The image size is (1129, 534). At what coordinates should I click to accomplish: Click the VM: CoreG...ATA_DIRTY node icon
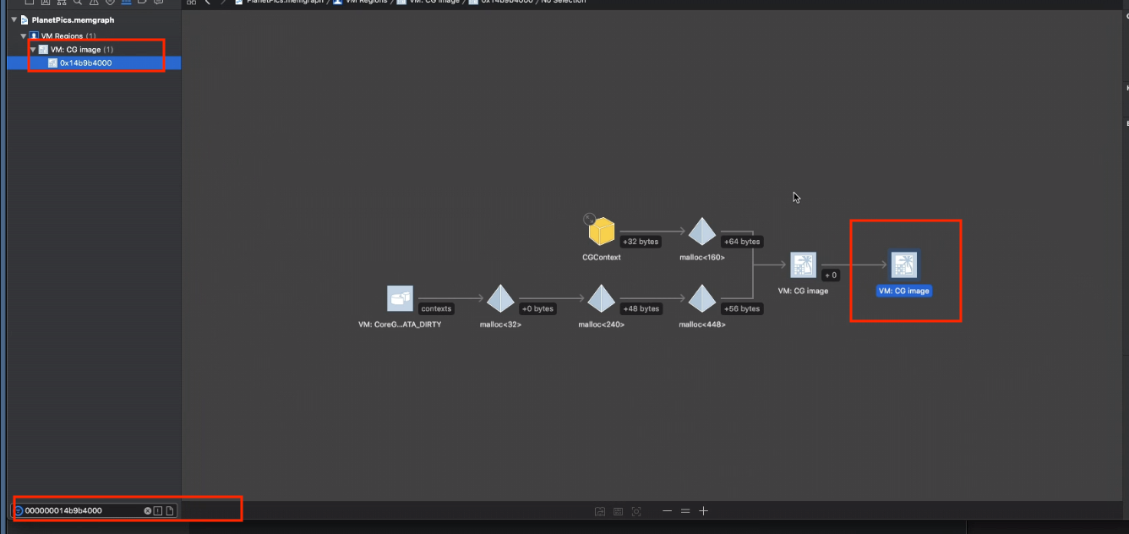point(400,298)
